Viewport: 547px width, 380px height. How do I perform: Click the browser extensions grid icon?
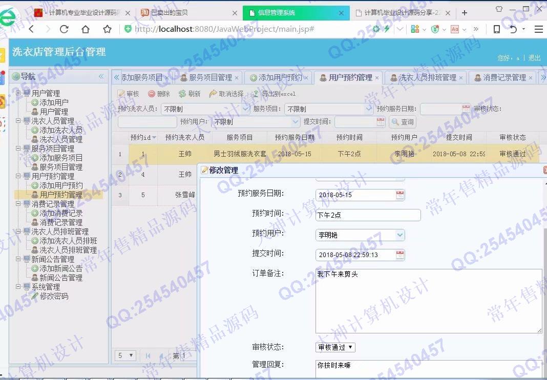tap(415, 29)
